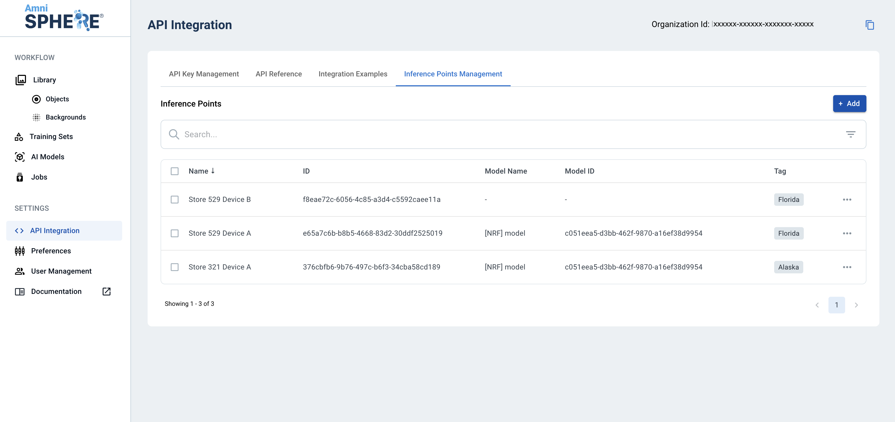The image size is (895, 422).
Task: Open more options for Store 529 Device A
Action: (847, 233)
